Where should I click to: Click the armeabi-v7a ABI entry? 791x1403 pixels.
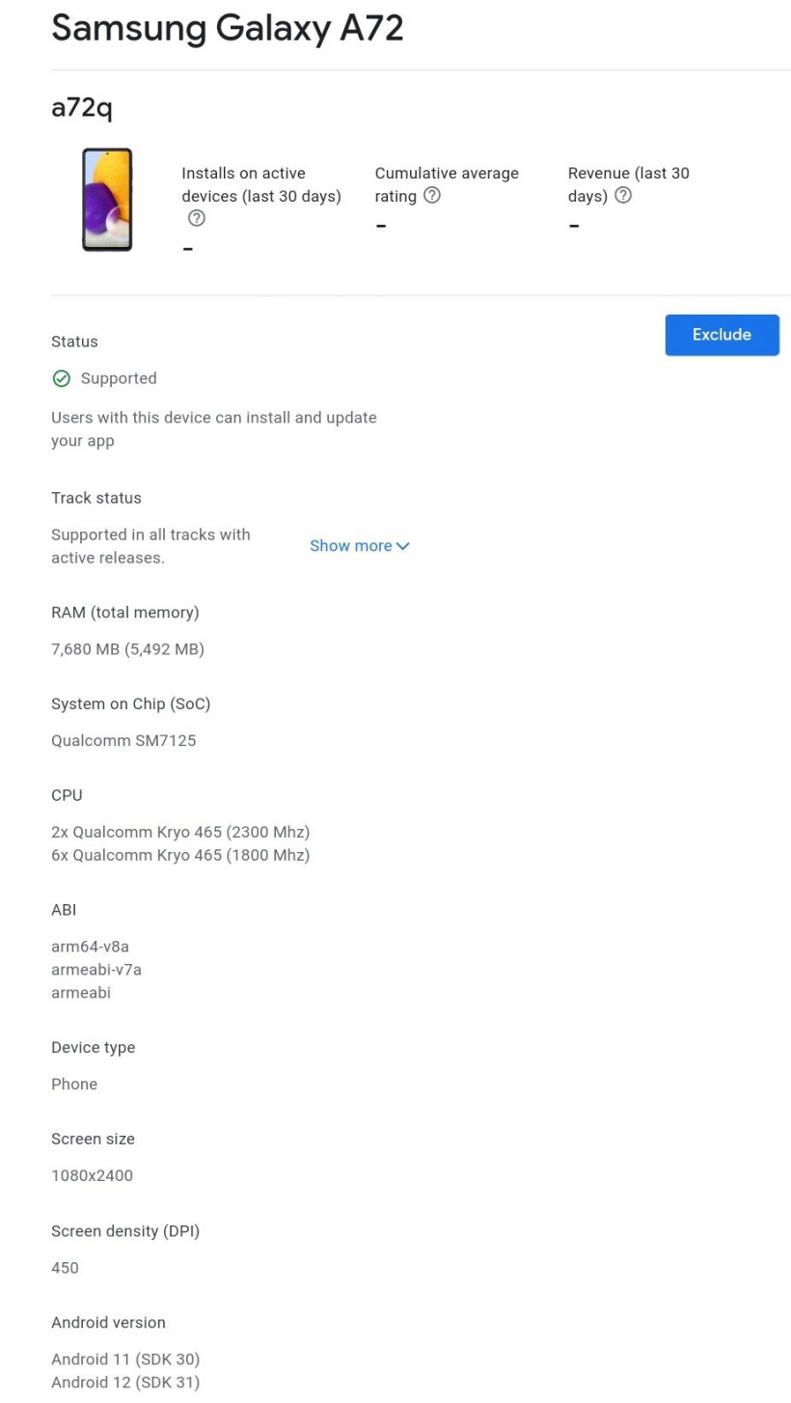click(96, 970)
